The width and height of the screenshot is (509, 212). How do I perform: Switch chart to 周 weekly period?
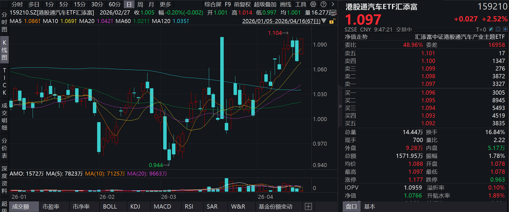[140, 4]
